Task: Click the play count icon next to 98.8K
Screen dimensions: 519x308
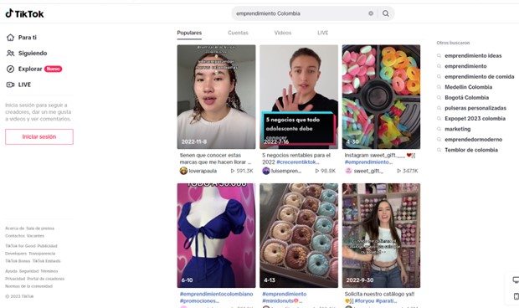Action: pos(317,171)
